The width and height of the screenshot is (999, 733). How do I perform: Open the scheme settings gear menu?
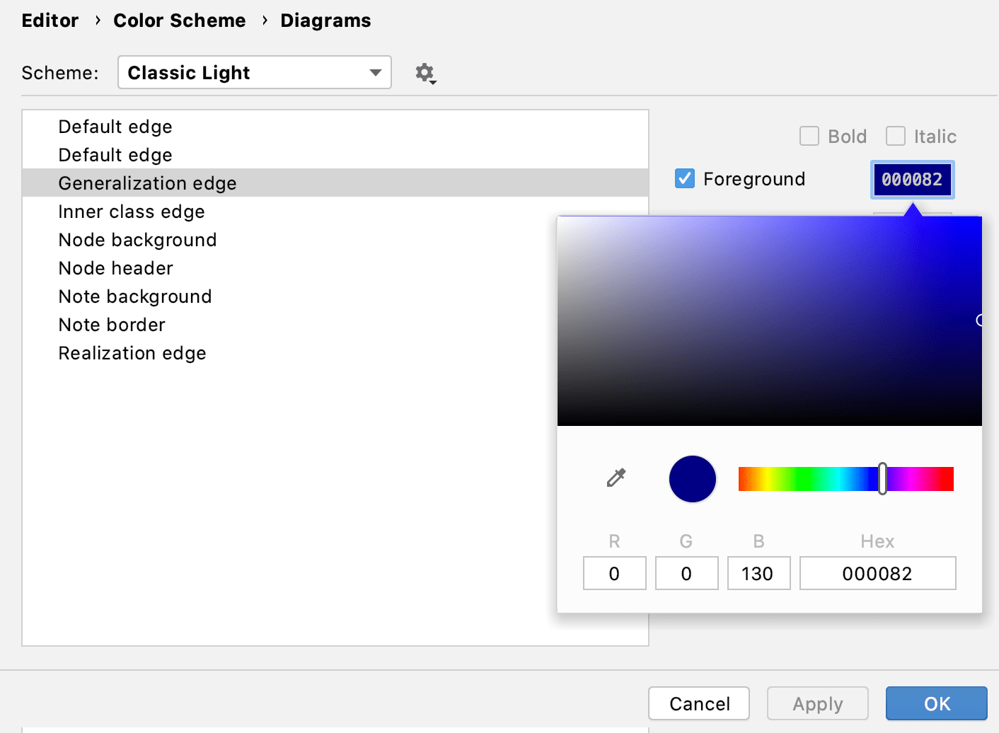coord(425,72)
